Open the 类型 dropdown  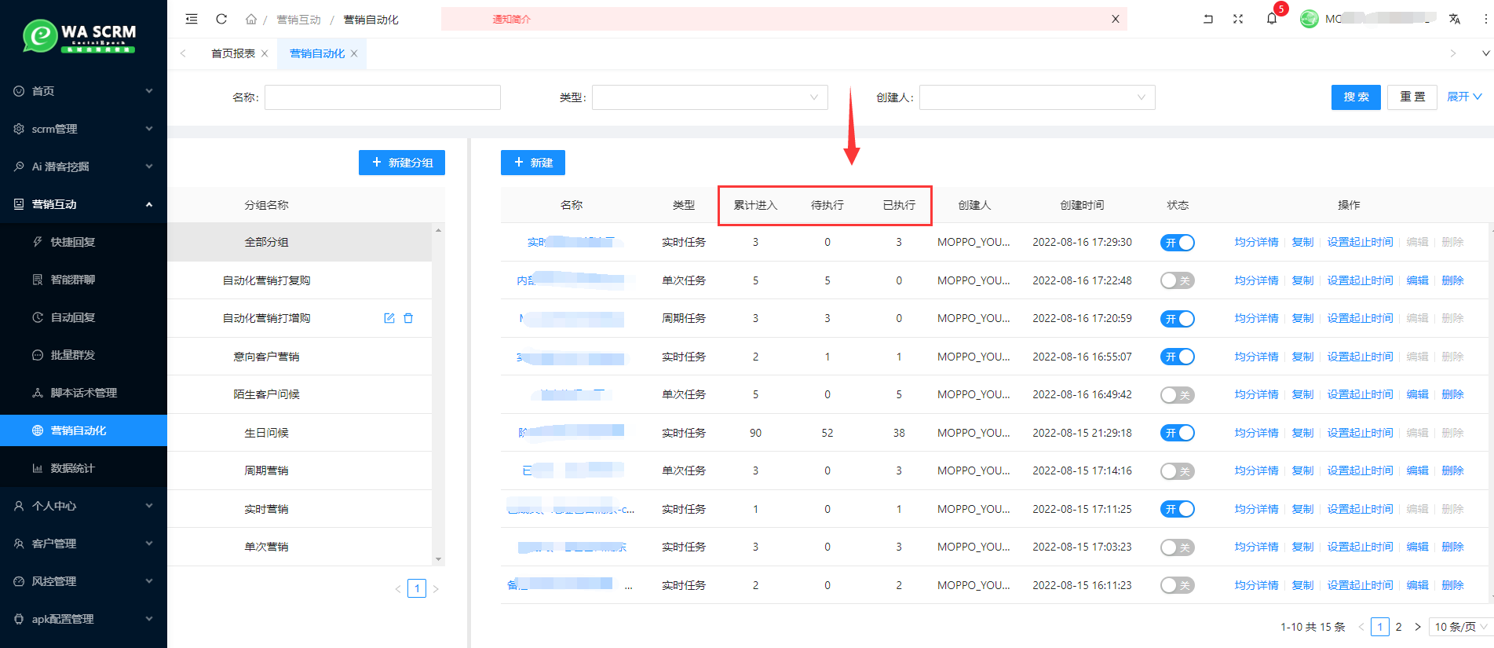710,97
